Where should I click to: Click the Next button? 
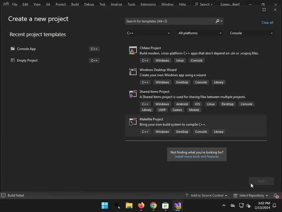point(261,181)
